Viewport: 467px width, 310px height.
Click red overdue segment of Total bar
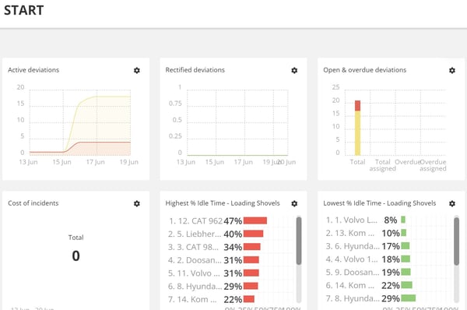click(x=357, y=105)
